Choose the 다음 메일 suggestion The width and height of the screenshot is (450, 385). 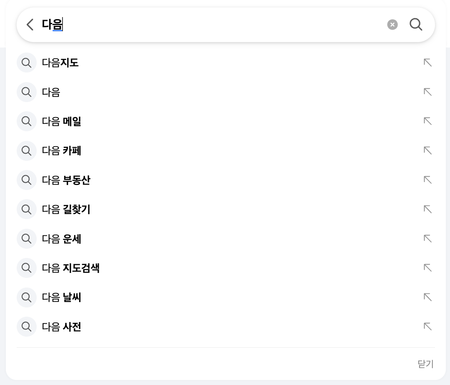point(62,121)
